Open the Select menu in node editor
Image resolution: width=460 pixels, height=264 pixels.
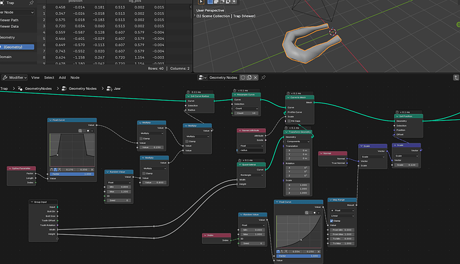[49, 77]
